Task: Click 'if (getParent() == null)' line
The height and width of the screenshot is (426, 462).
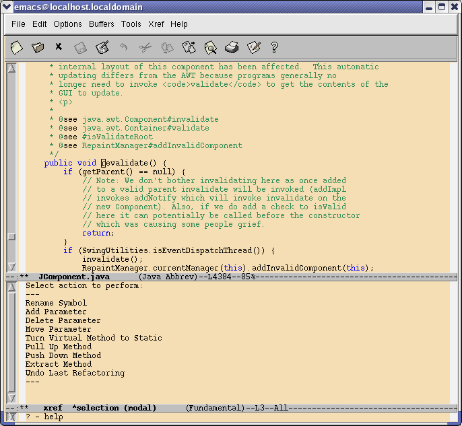Action: tap(125, 172)
